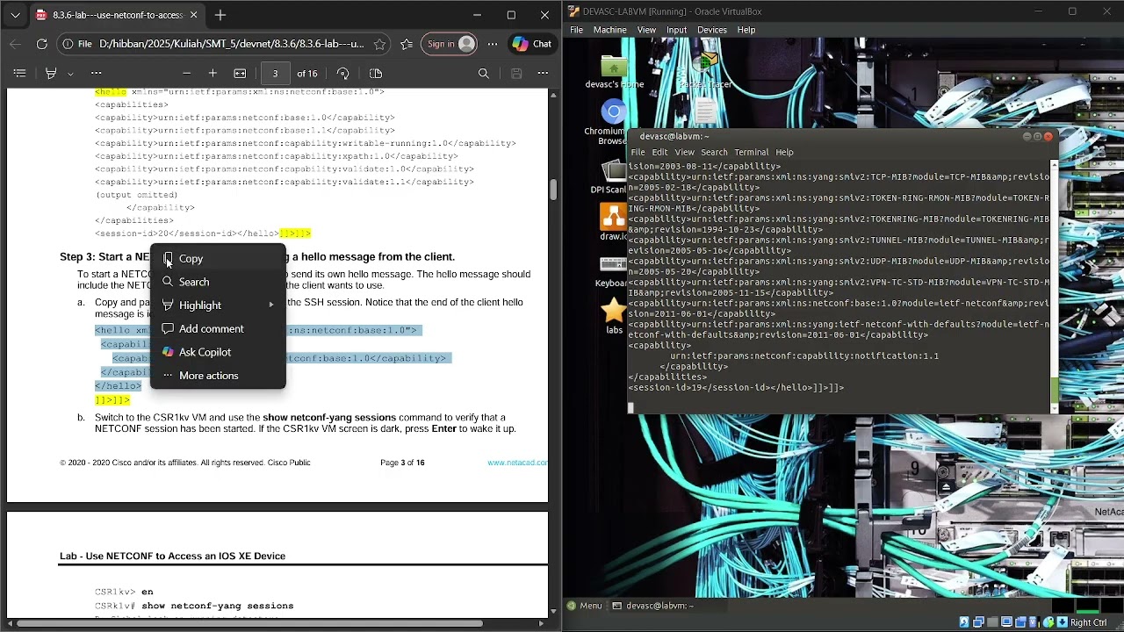Click the File info icon in address bar
The width and height of the screenshot is (1124, 632).
[x=77, y=44]
